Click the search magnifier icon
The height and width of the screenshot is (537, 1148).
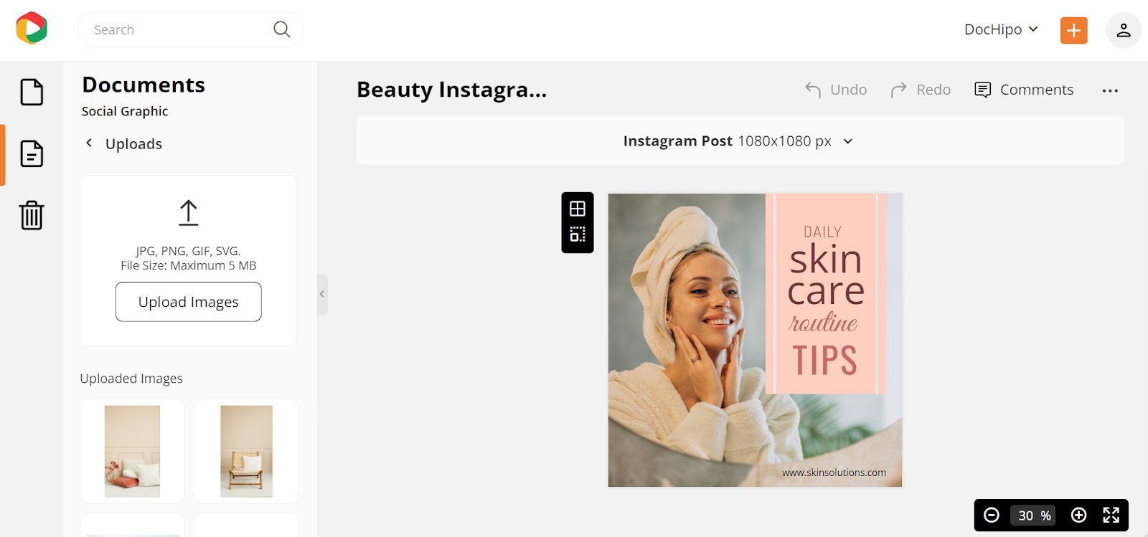point(282,29)
